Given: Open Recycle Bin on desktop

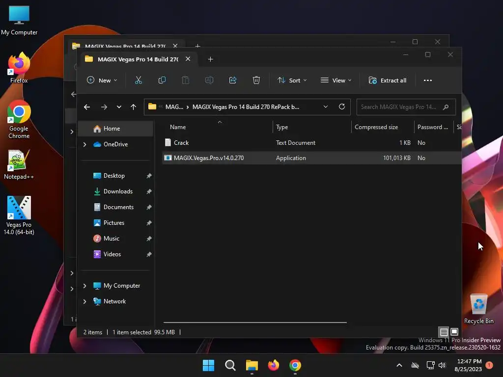Looking at the screenshot, I should [478, 309].
